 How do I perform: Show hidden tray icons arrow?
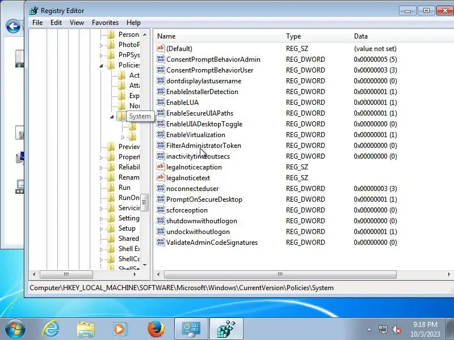(x=369, y=329)
